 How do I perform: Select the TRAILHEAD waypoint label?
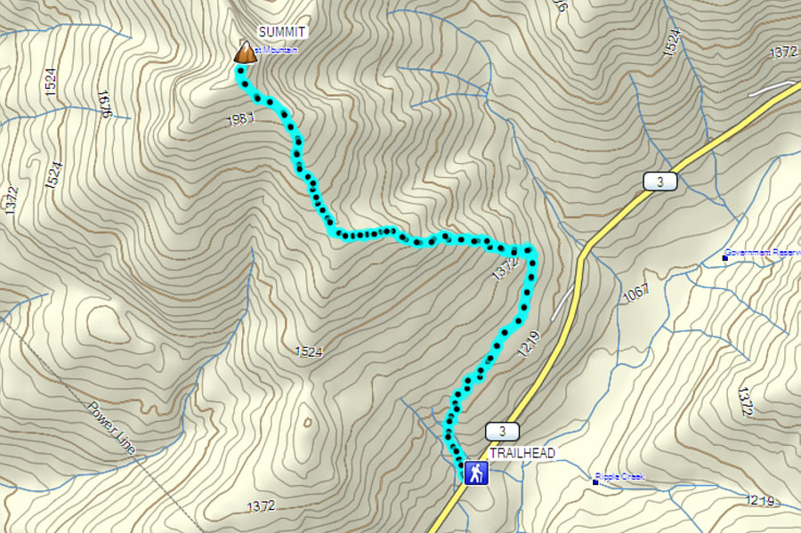pyautogui.click(x=522, y=453)
